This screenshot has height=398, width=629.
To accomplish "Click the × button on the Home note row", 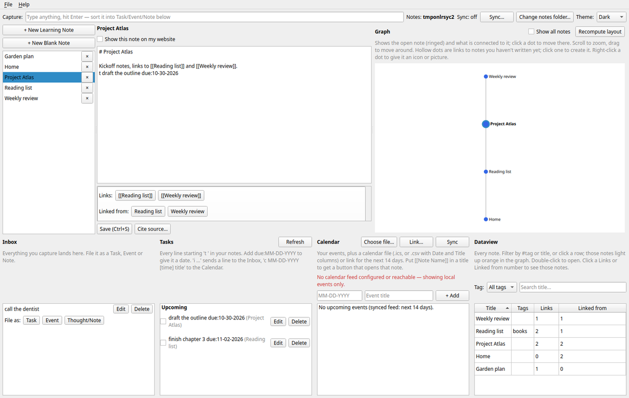I will point(87,67).
